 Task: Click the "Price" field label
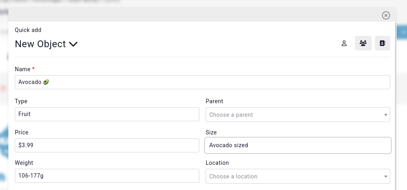[22, 132]
